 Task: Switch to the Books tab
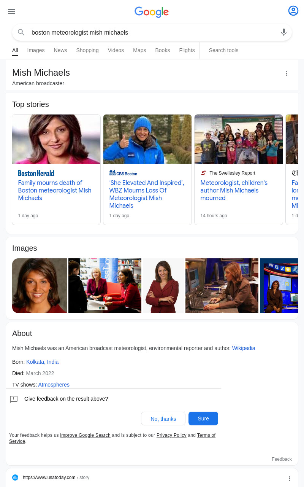coord(163,50)
